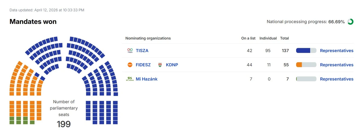View Representatives for TISZA

(x=336, y=51)
